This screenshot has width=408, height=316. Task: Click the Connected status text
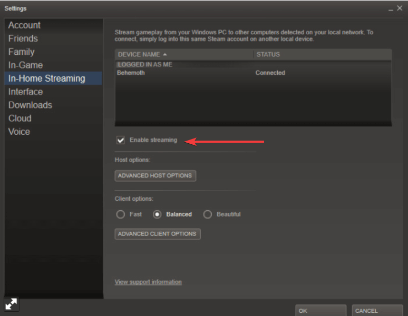pos(270,73)
